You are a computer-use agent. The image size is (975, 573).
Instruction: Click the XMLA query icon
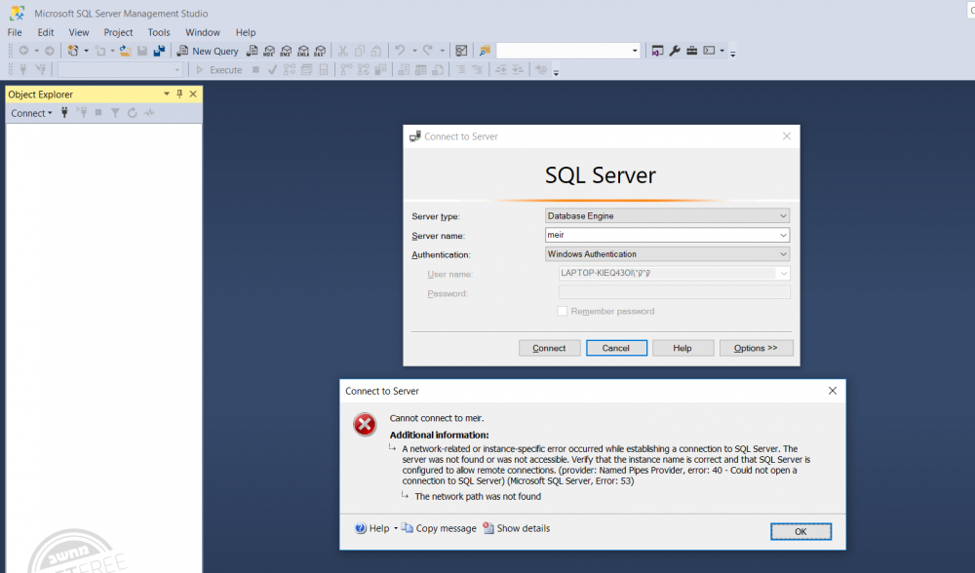[303, 51]
